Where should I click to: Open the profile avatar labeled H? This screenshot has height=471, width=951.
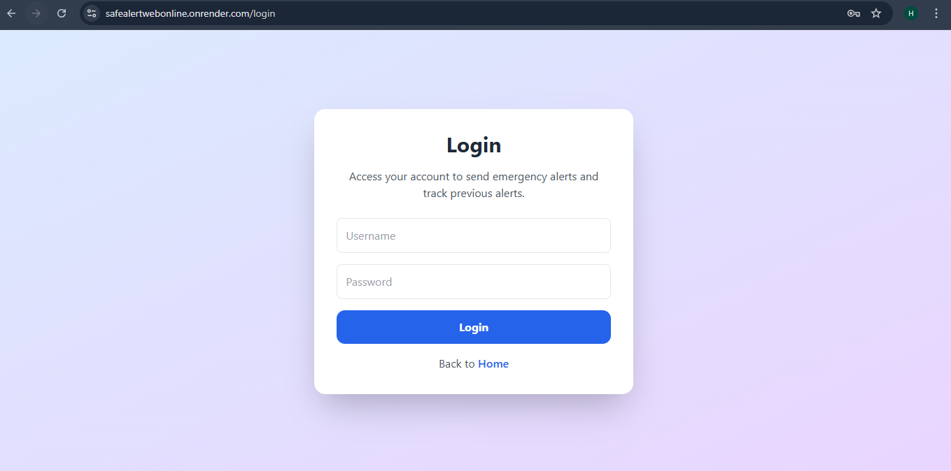pos(910,13)
